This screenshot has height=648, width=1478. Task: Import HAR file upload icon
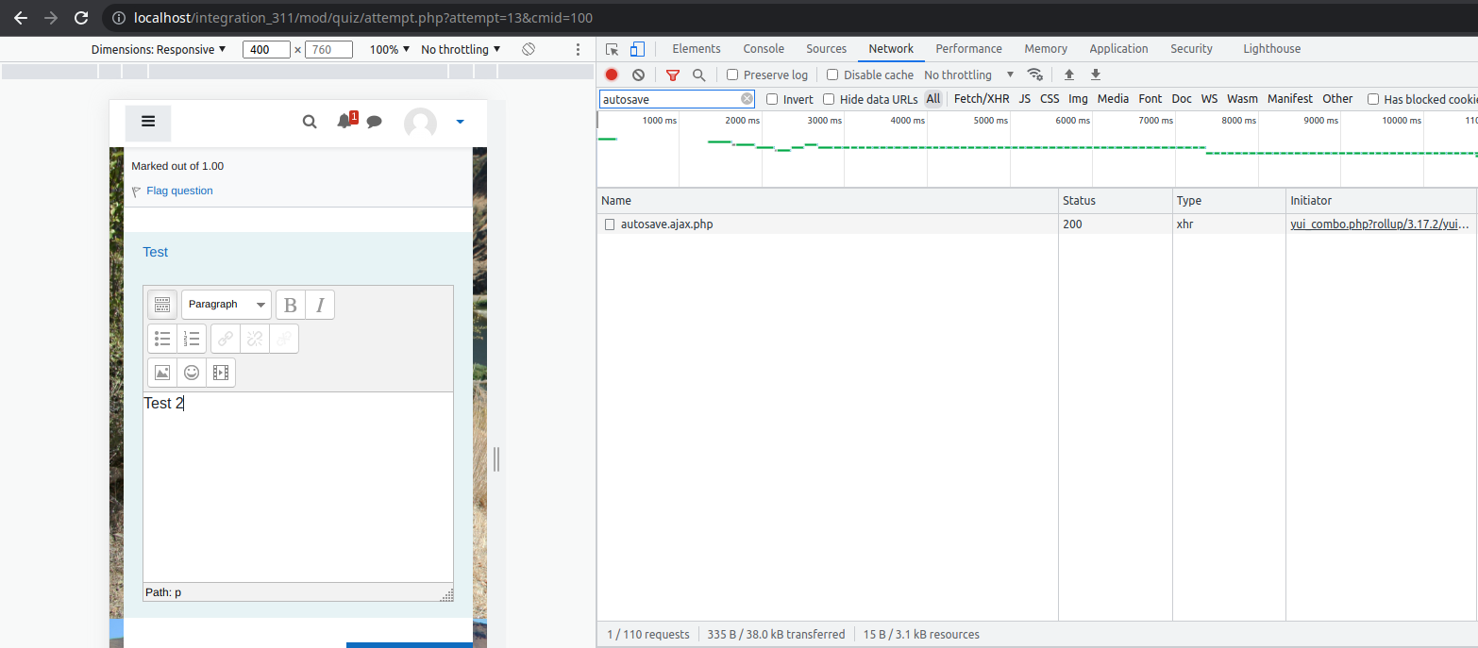click(x=1069, y=75)
